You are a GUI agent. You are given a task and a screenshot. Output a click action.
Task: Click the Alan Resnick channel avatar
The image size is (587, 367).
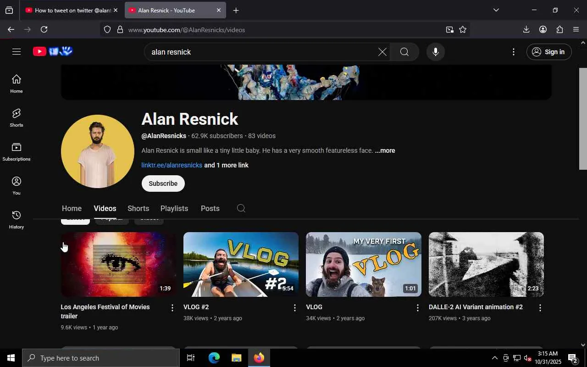(98, 151)
